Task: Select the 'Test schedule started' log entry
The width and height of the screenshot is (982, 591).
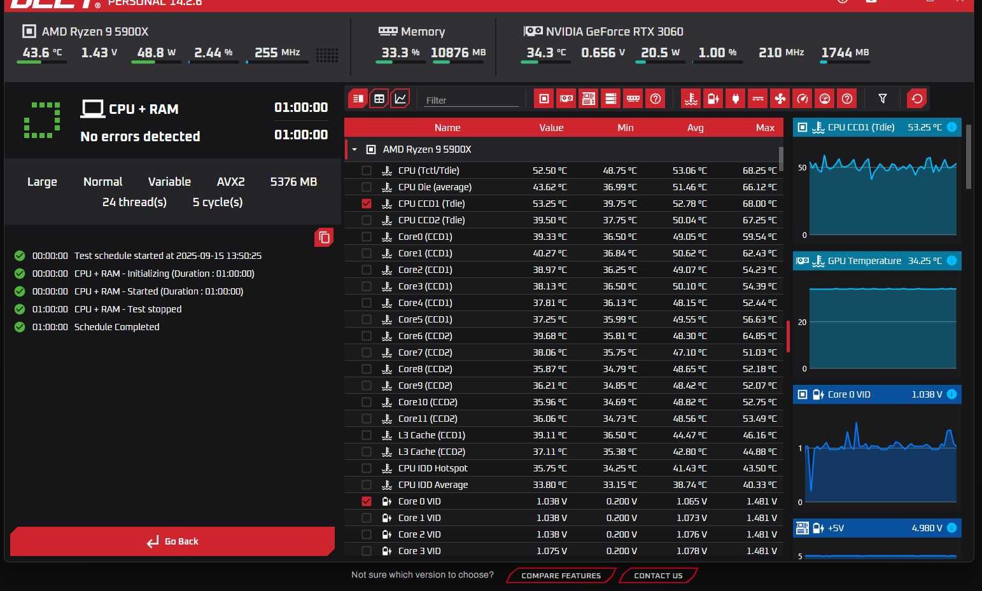Action: coord(168,256)
